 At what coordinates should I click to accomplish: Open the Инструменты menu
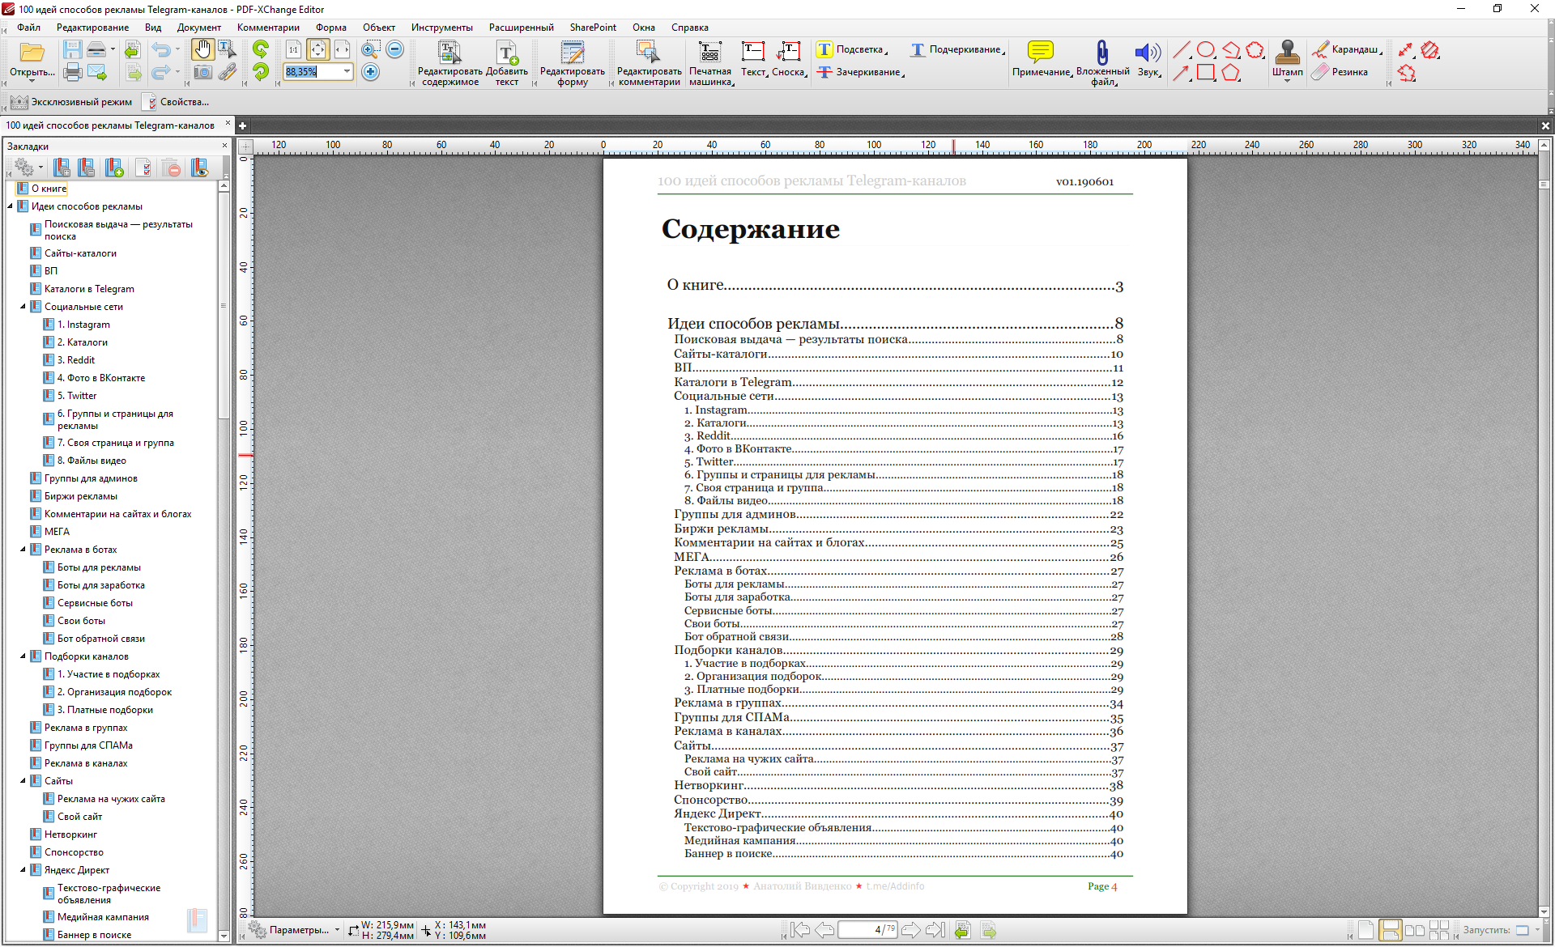point(441,28)
